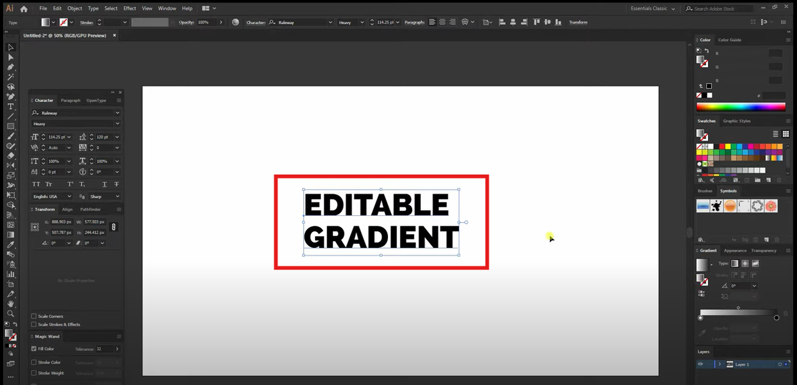Open Essentials Classic workspace dropdown
This screenshot has height=385, width=797.
coord(653,9)
